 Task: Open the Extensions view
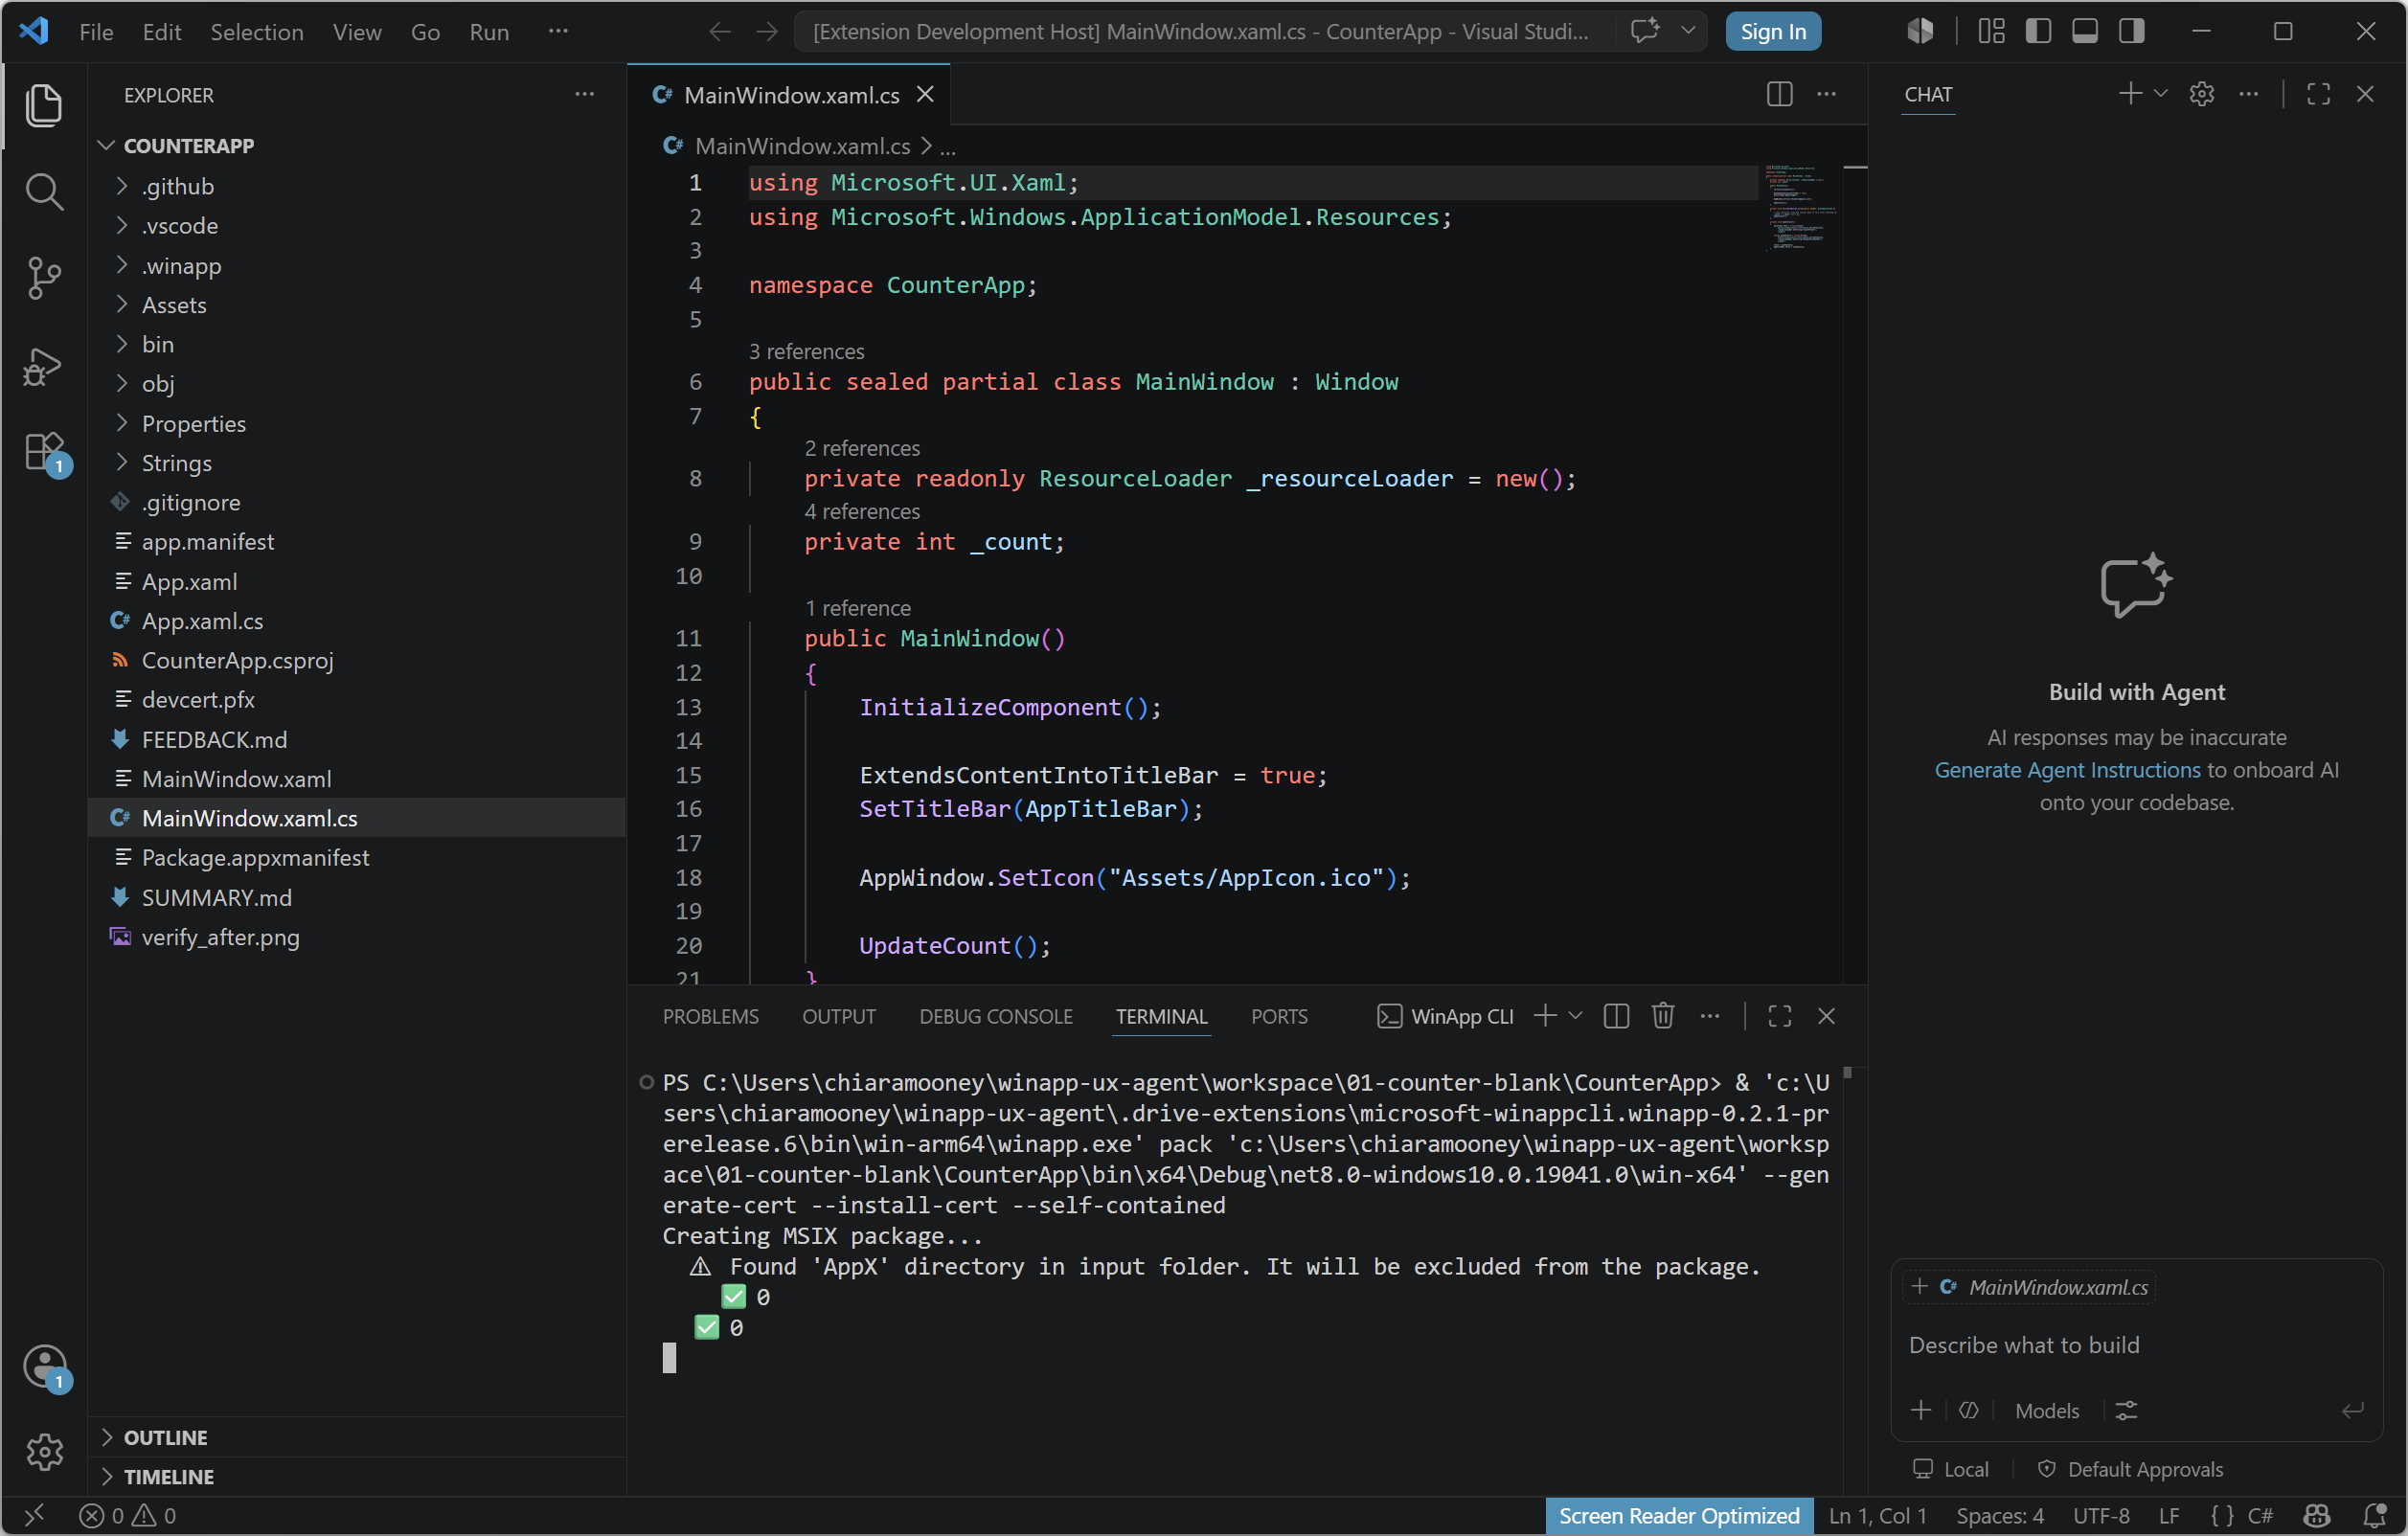click(44, 453)
